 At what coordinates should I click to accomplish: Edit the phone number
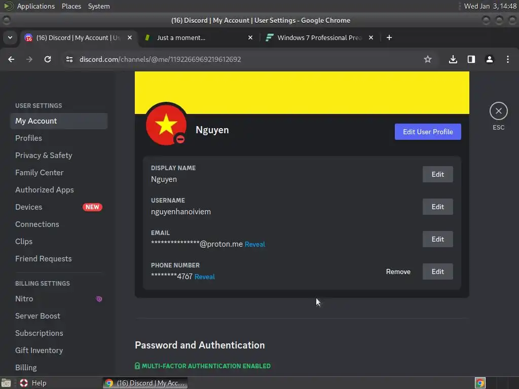click(437, 271)
